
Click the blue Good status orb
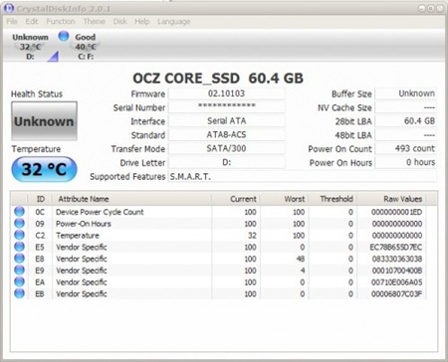(64, 36)
